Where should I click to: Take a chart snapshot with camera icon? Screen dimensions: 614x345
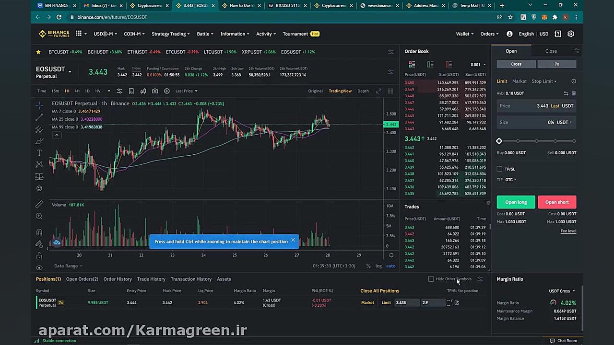click(x=155, y=91)
